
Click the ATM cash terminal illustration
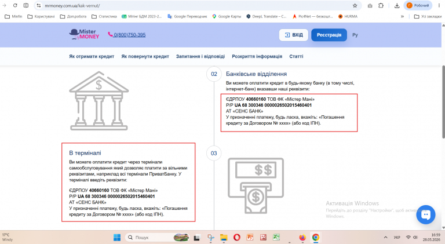coord(256,186)
